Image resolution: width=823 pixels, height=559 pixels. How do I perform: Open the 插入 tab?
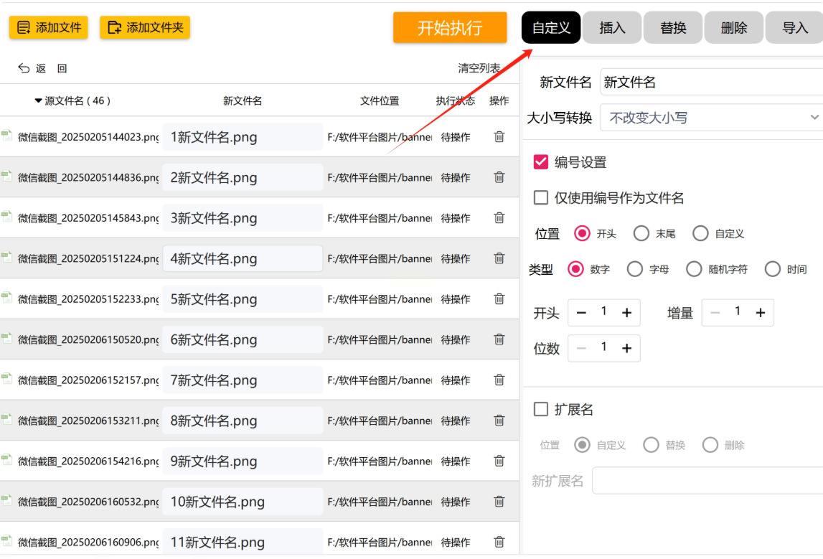click(x=612, y=27)
